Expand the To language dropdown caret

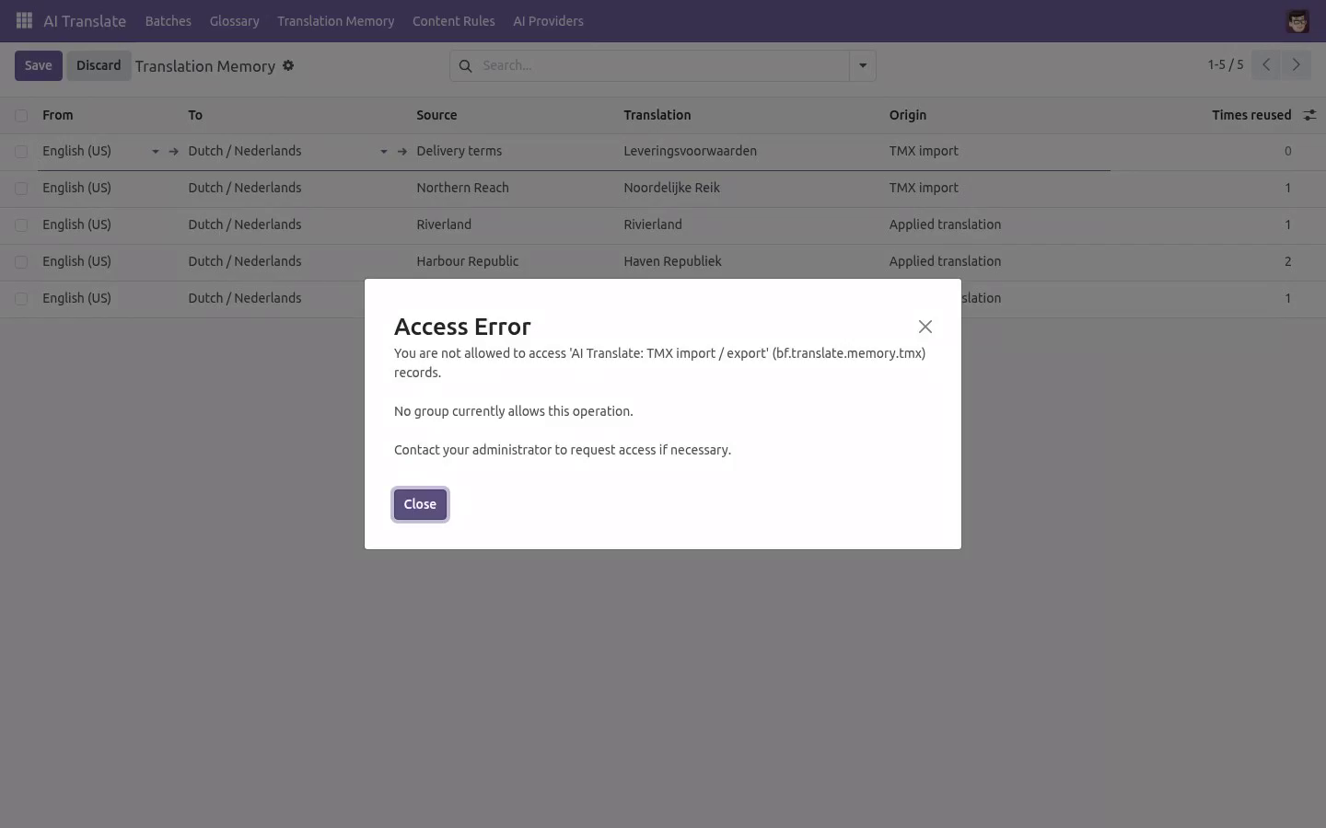click(383, 152)
